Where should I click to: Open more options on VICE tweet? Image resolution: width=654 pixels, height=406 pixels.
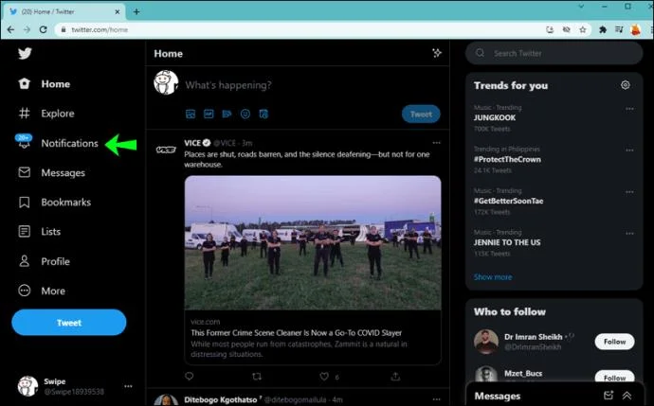(436, 143)
